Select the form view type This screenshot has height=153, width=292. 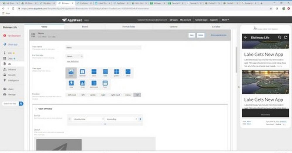click(105, 84)
